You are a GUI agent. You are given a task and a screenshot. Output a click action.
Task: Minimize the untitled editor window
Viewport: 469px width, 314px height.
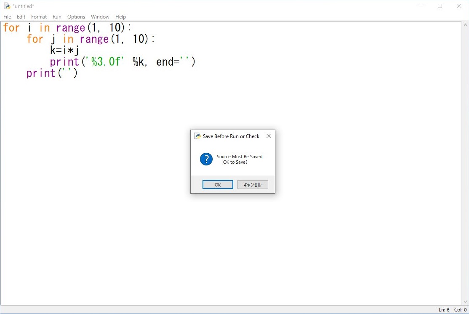point(421,6)
